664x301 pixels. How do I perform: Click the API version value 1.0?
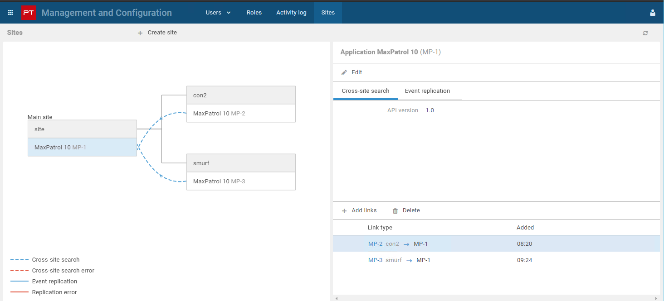[x=430, y=110]
